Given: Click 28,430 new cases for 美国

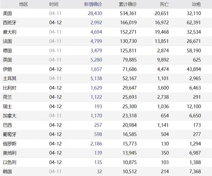Looking at the screenshot, I should (95, 13).
